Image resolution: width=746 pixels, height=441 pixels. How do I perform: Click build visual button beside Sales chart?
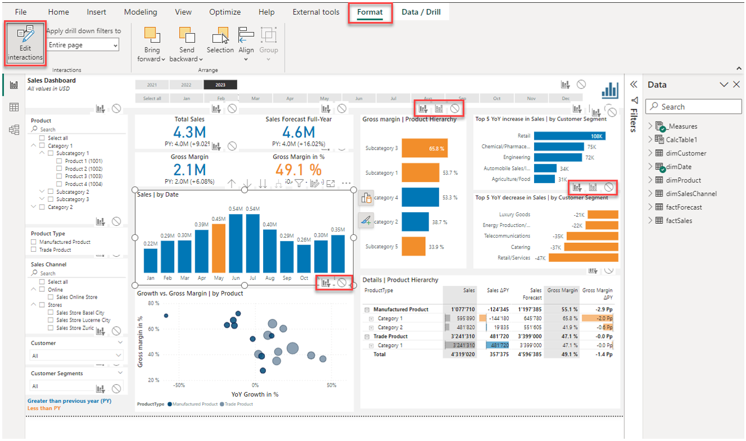(366, 198)
